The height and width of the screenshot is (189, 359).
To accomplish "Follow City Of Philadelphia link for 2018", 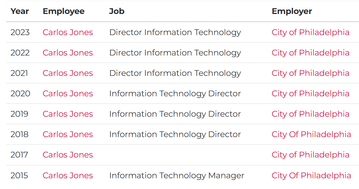I will pyautogui.click(x=311, y=134).
